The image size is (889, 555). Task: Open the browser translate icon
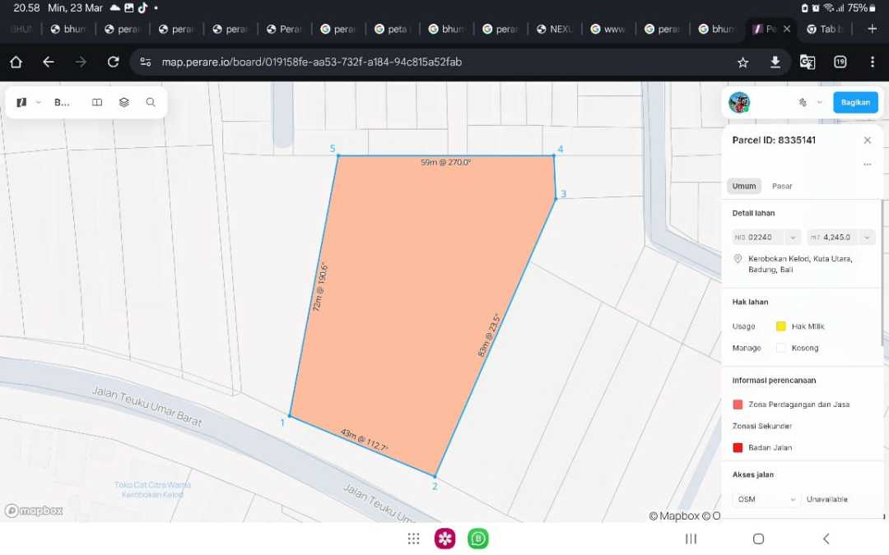pos(807,62)
